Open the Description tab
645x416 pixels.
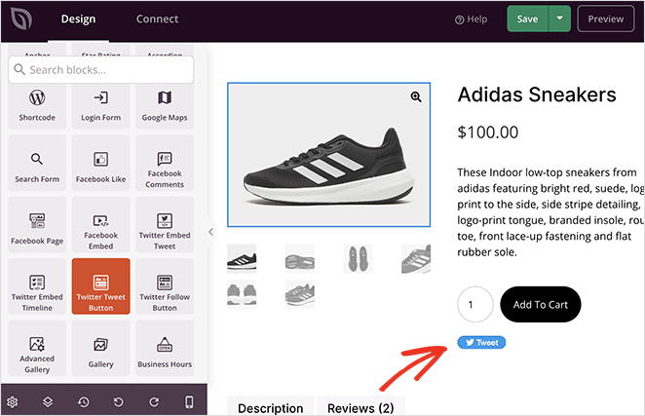click(270, 407)
